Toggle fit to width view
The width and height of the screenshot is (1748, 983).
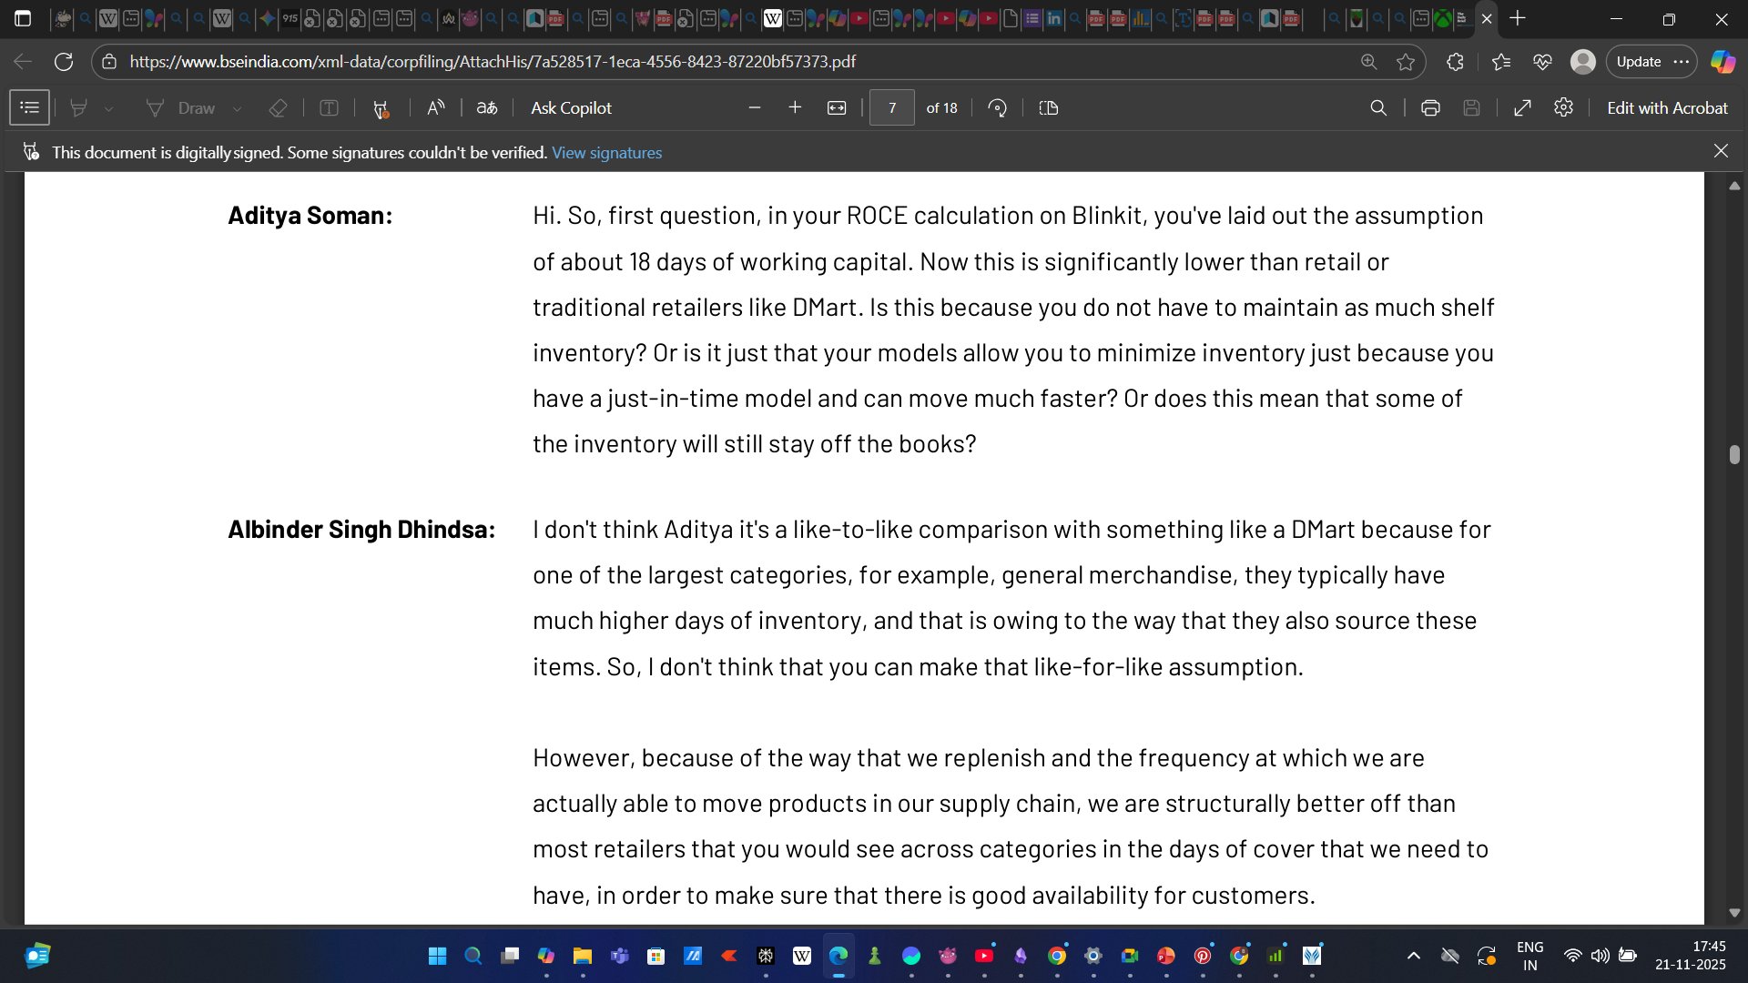point(837,107)
